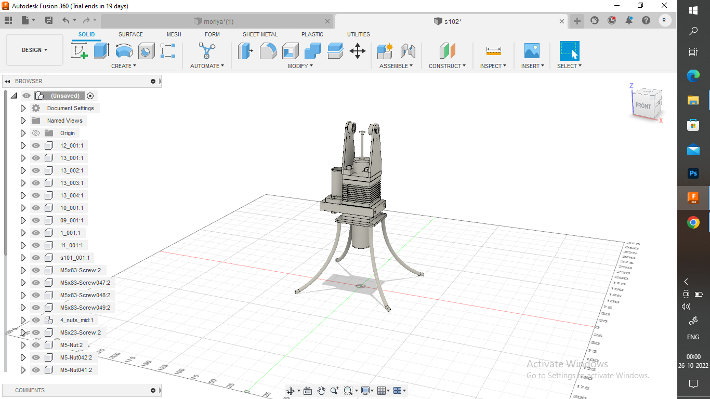Viewport: 710px width, 399px height.
Task: Select the Create Sketch tool
Action: coord(79,51)
